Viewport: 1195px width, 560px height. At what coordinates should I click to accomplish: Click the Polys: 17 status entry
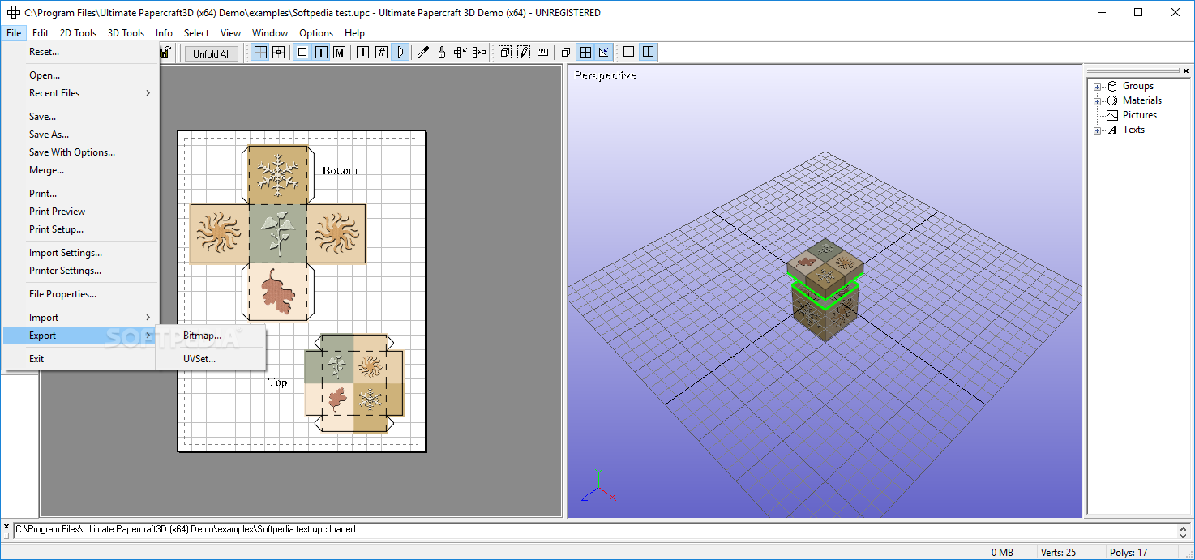click(1129, 553)
